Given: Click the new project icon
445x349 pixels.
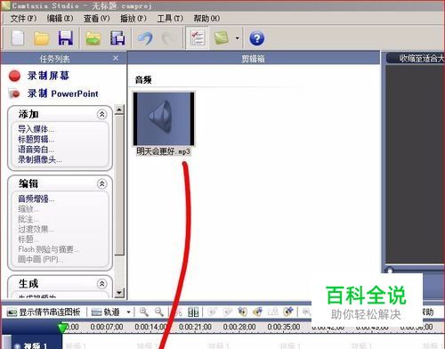Looking at the screenshot, I should [18, 38].
